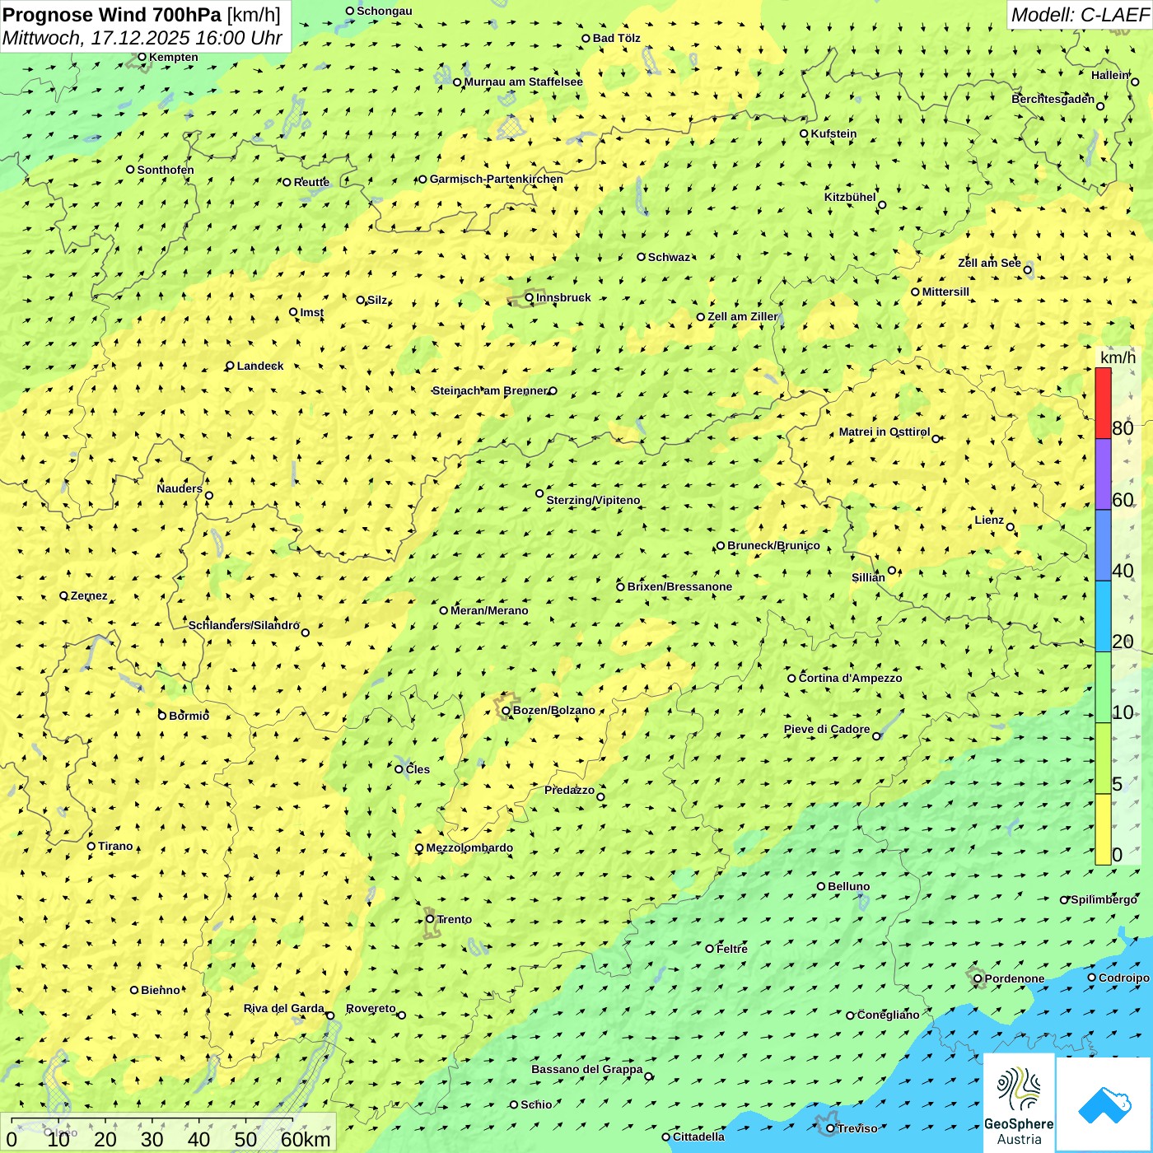Viewport: 1153px width, 1153px height.
Task: Click the 'Mezzolombardo' label
Action: pyautogui.click(x=469, y=847)
